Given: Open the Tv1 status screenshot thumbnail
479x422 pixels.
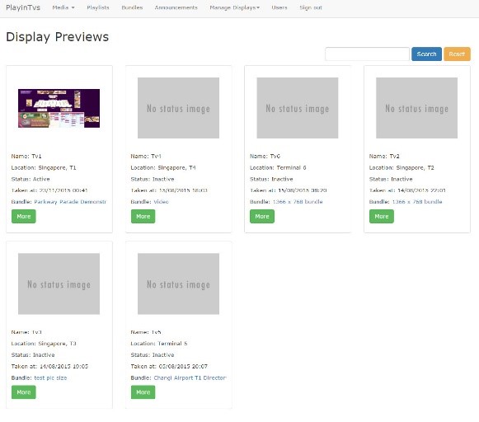Looking at the screenshot, I should point(59,109).
